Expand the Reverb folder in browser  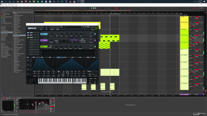coord(14,63)
